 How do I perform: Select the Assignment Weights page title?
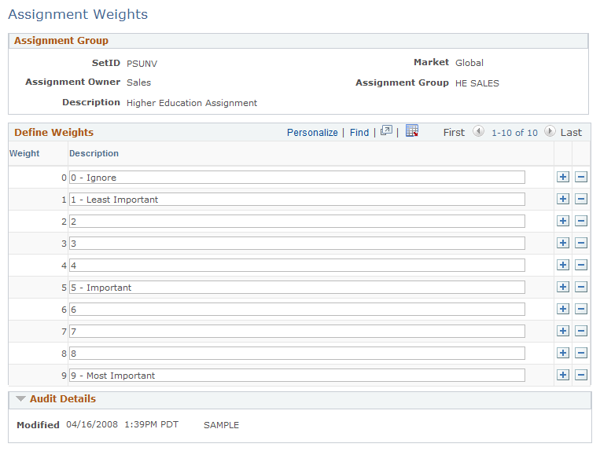[x=78, y=14]
